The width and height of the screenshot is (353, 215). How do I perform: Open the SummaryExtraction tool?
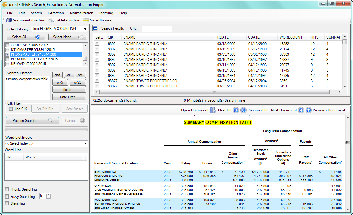coord(26,20)
